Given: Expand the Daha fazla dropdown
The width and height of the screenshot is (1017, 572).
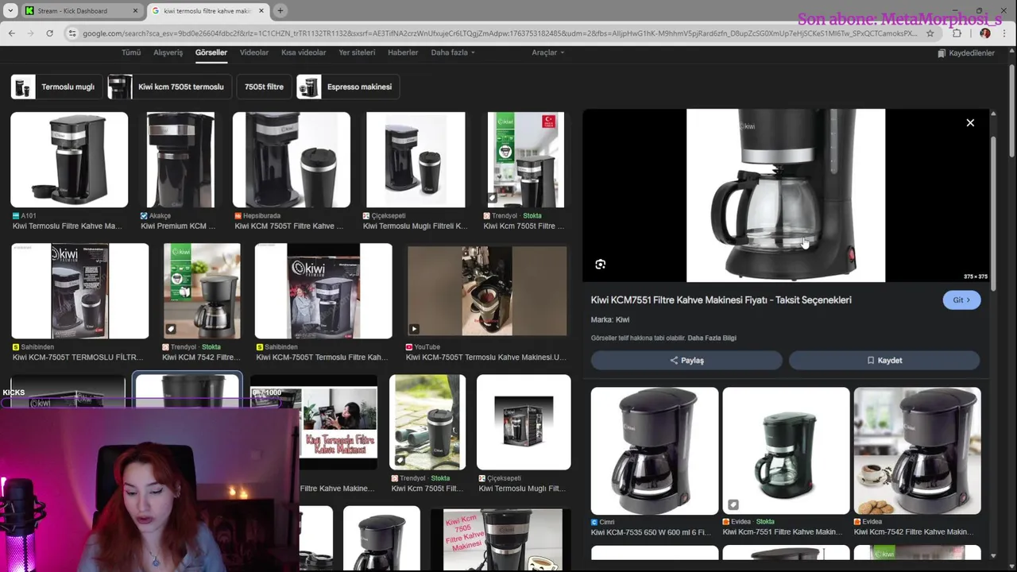Looking at the screenshot, I should (x=453, y=52).
